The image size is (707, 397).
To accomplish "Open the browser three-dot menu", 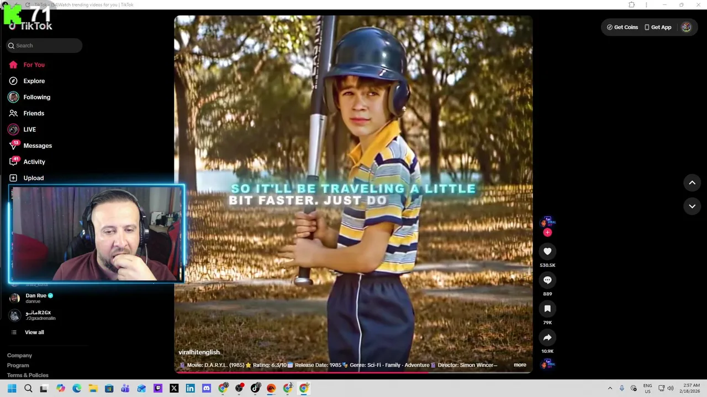I will 646,5.
